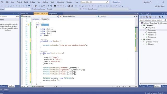Expand the Personas.cs node arrow
The image size is (167, 94).
pos(143,35)
